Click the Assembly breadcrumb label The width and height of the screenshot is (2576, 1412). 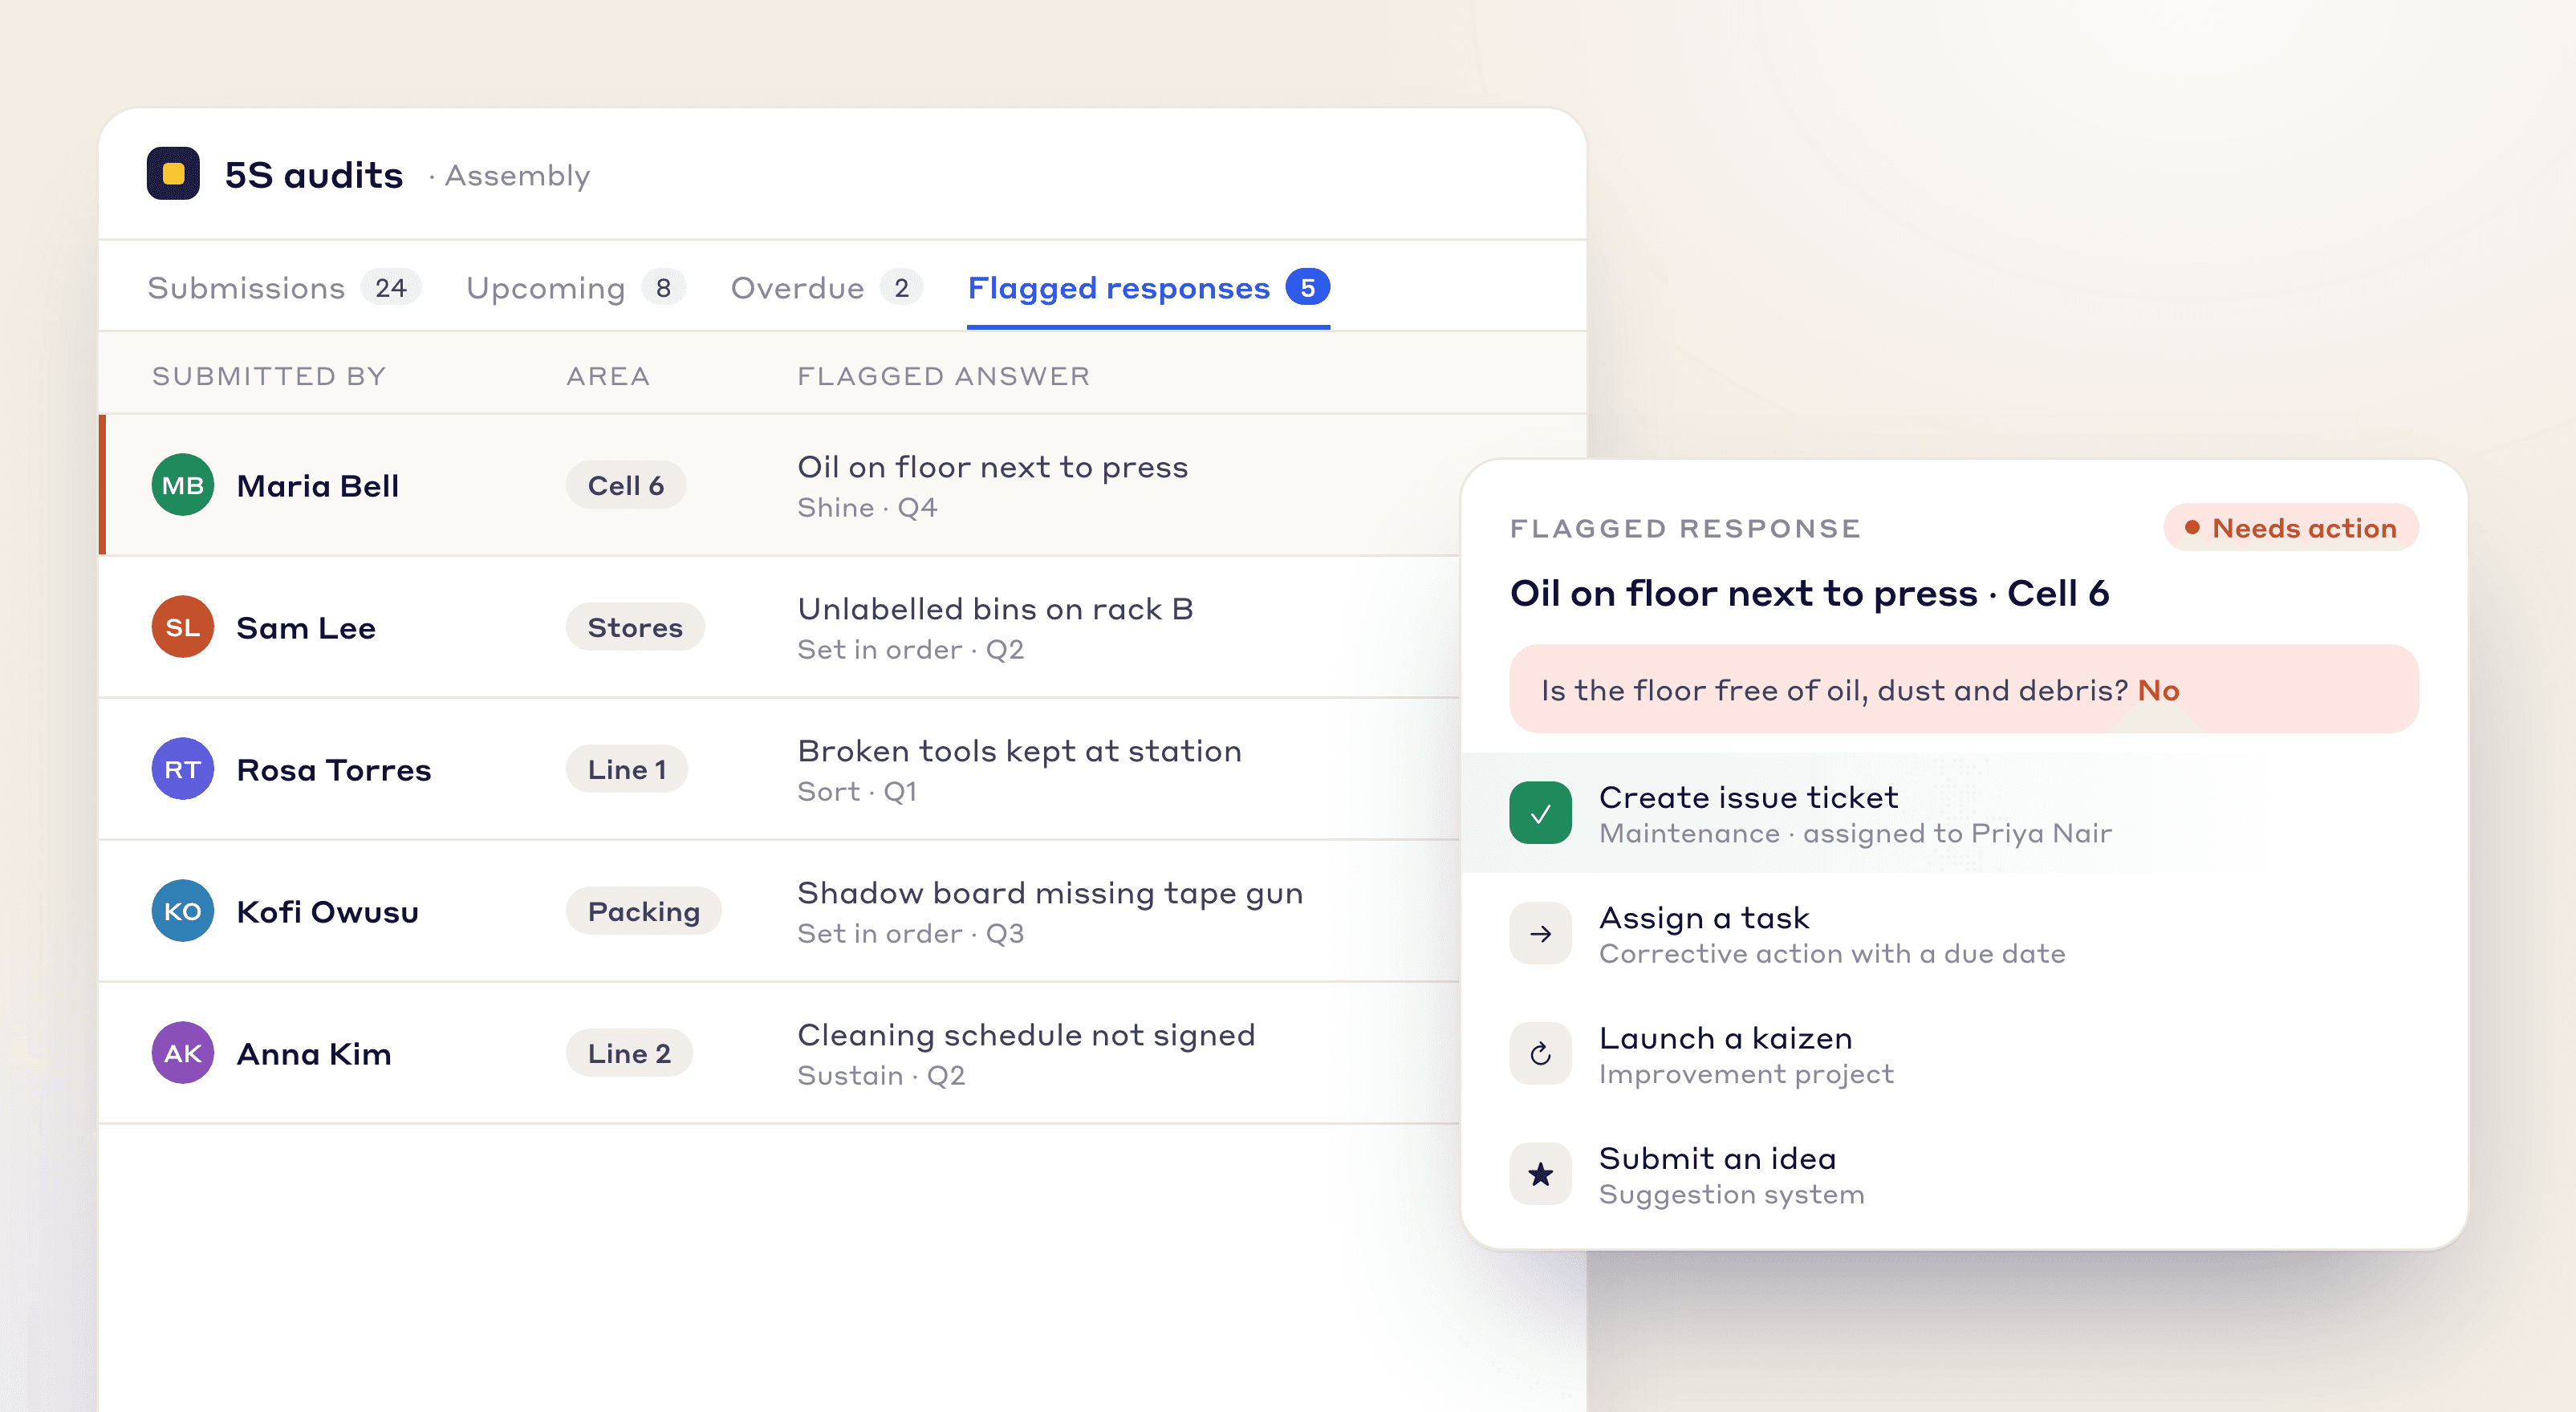pyautogui.click(x=517, y=176)
